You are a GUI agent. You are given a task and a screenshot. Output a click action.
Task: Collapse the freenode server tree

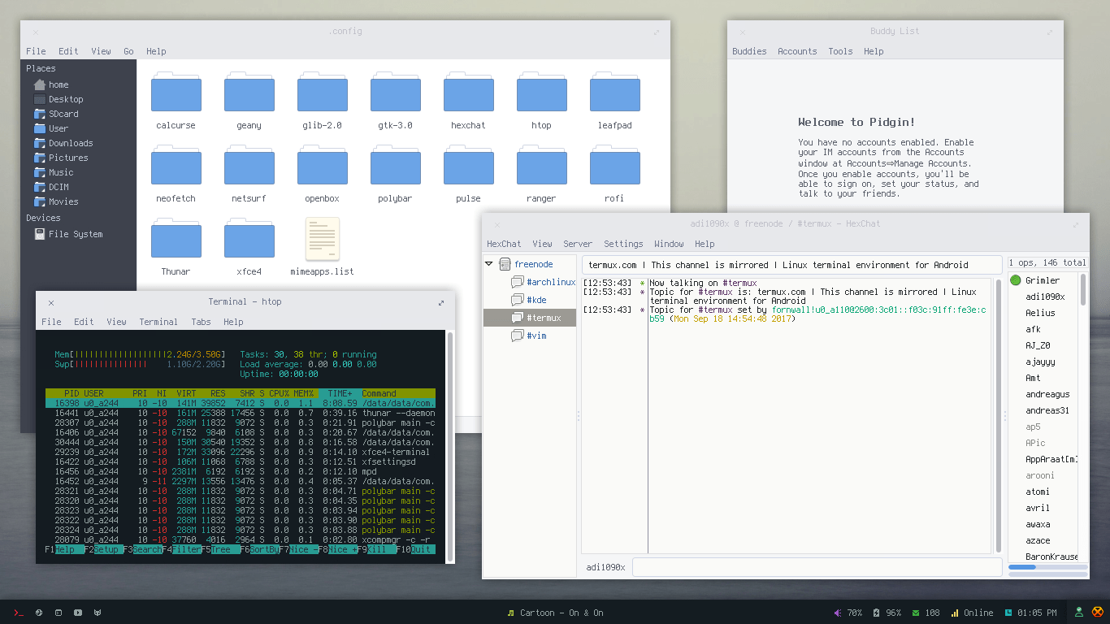[x=488, y=263]
